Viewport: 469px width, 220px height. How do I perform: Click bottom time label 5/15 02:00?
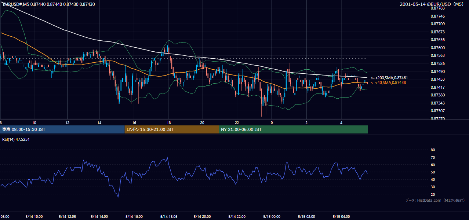tap(306, 216)
